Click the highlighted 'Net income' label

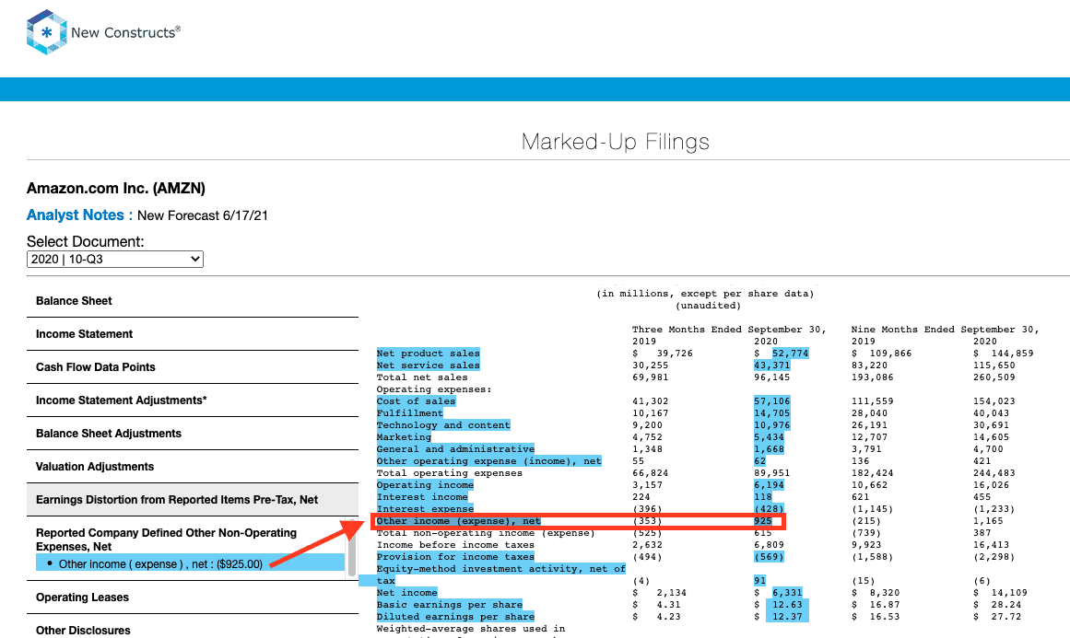pos(406,593)
